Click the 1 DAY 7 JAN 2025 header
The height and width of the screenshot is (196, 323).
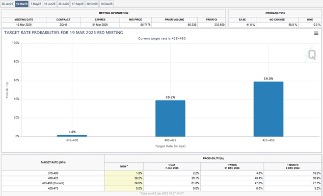pyautogui.click(x=172, y=166)
